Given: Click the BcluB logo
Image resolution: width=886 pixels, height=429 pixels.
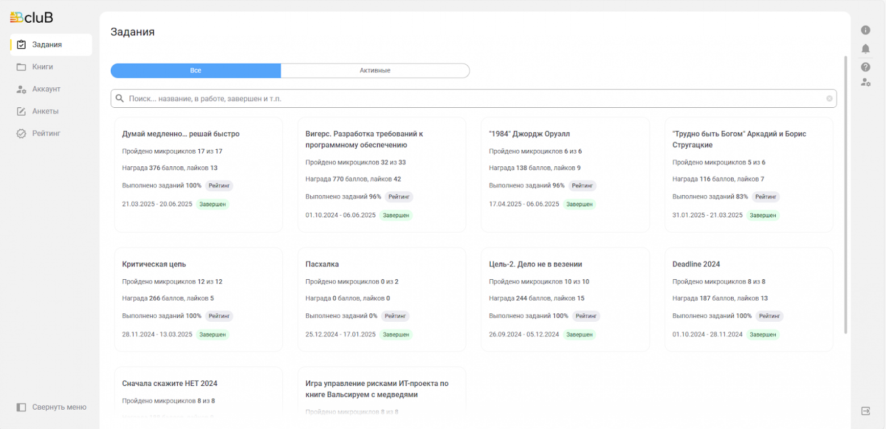Looking at the screenshot, I should coord(32,18).
